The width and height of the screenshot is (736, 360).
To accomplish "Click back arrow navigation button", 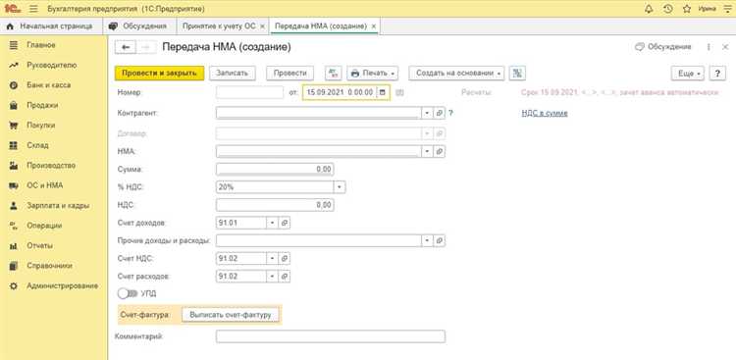I will tap(126, 47).
